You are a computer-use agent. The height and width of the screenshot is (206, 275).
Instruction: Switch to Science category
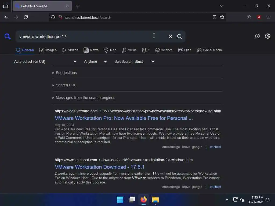164,50
